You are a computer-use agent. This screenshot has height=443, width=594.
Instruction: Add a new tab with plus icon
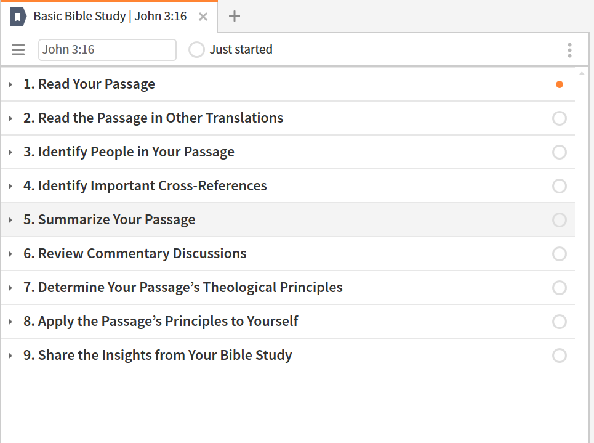click(x=235, y=16)
